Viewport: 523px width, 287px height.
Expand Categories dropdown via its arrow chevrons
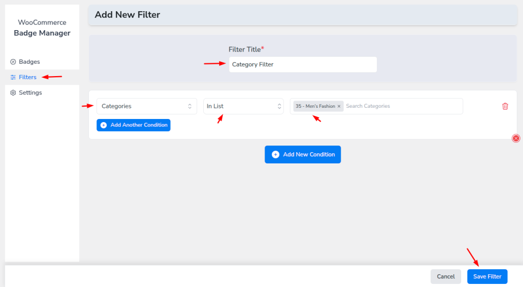(x=189, y=106)
